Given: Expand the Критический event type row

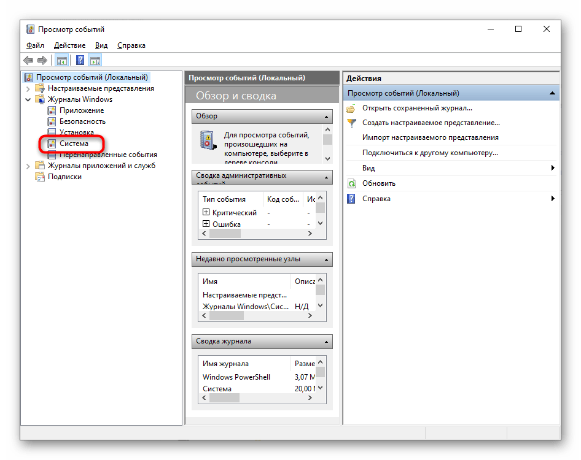Looking at the screenshot, I should tap(205, 212).
